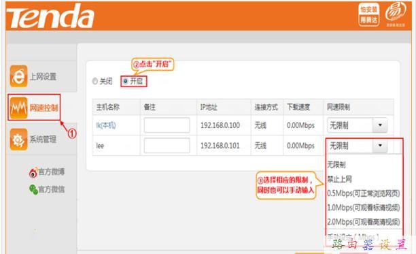Click the 官方微信 link text

[x=52, y=189]
